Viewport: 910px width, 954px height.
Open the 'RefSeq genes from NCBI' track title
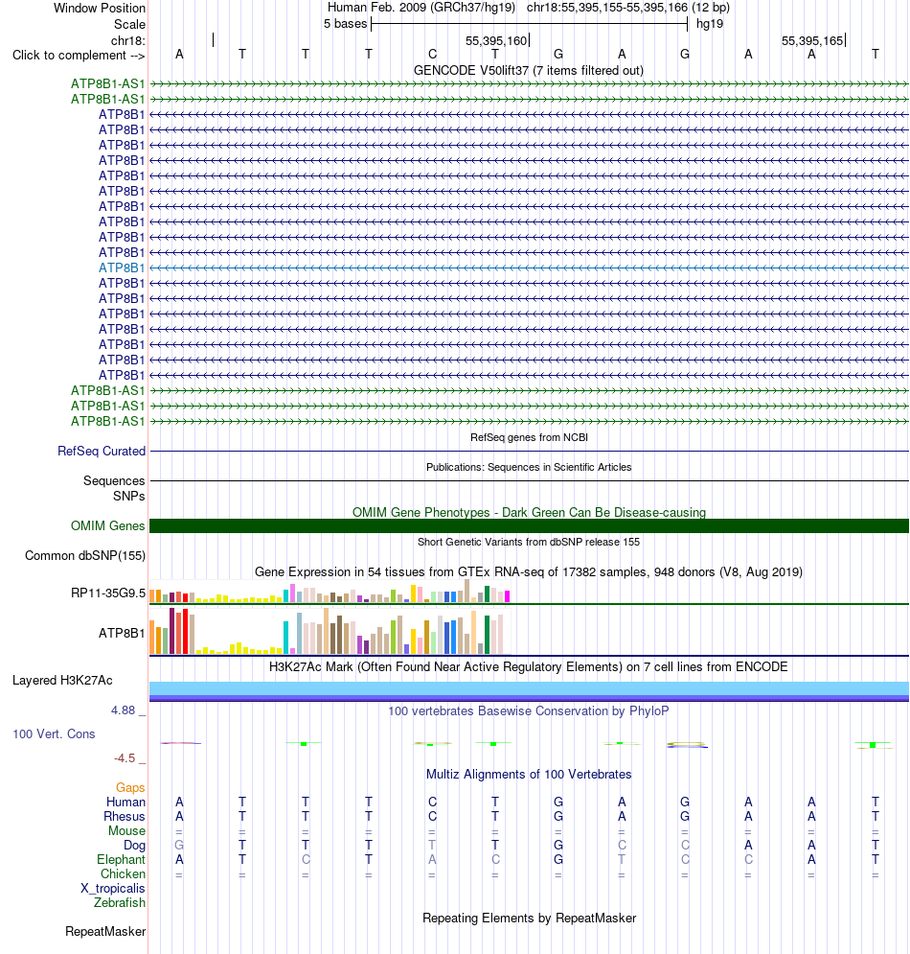(x=529, y=437)
